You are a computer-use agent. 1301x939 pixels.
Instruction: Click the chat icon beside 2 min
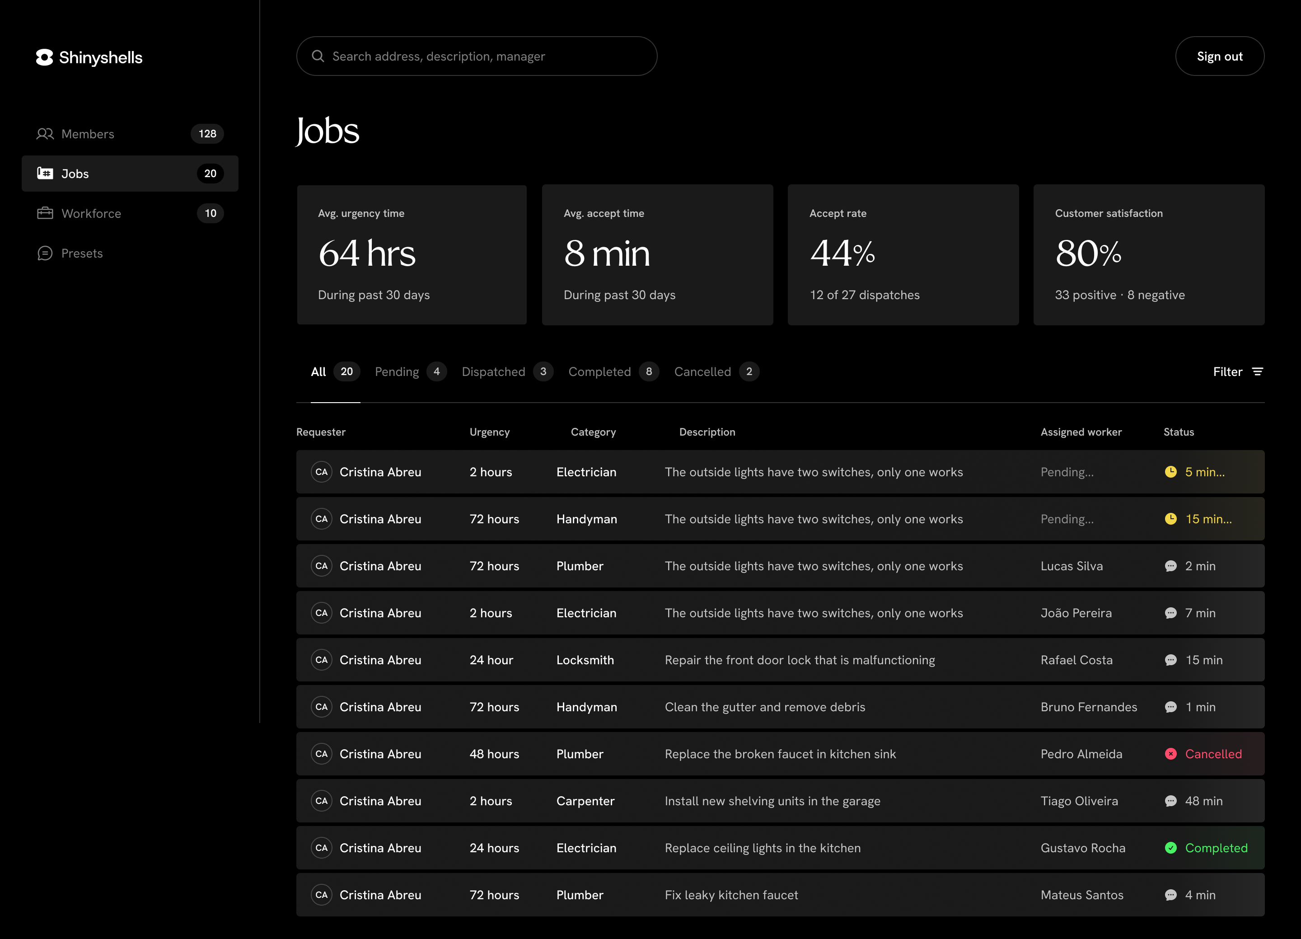1171,566
